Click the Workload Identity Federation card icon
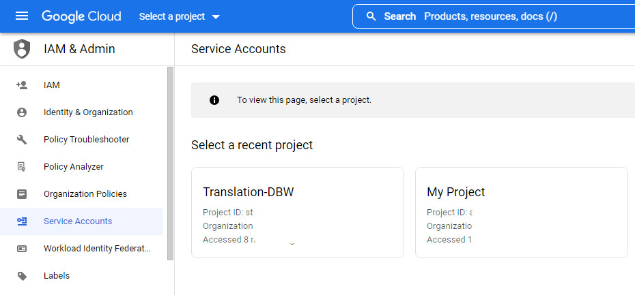The width and height of the screenshot is (635, 295). coord(21,249)
